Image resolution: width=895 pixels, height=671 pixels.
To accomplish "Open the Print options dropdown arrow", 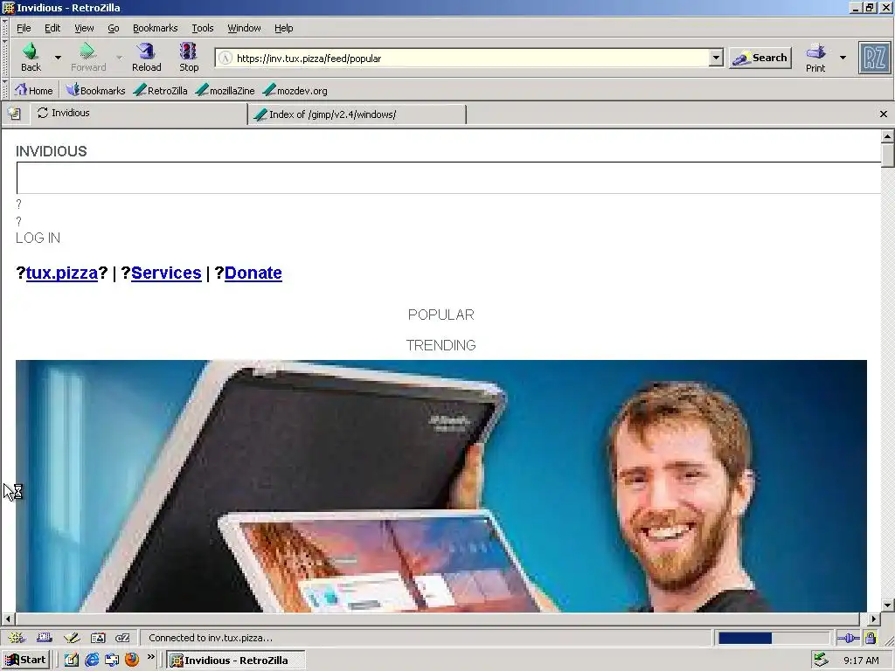I will [x=843, y=58].
